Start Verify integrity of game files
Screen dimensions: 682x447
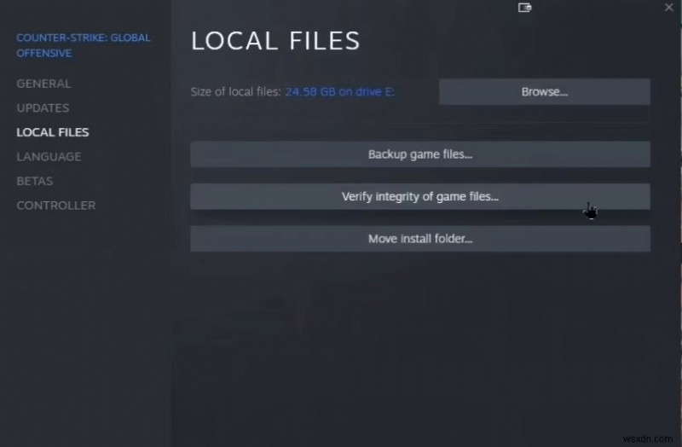pos(419,196)
